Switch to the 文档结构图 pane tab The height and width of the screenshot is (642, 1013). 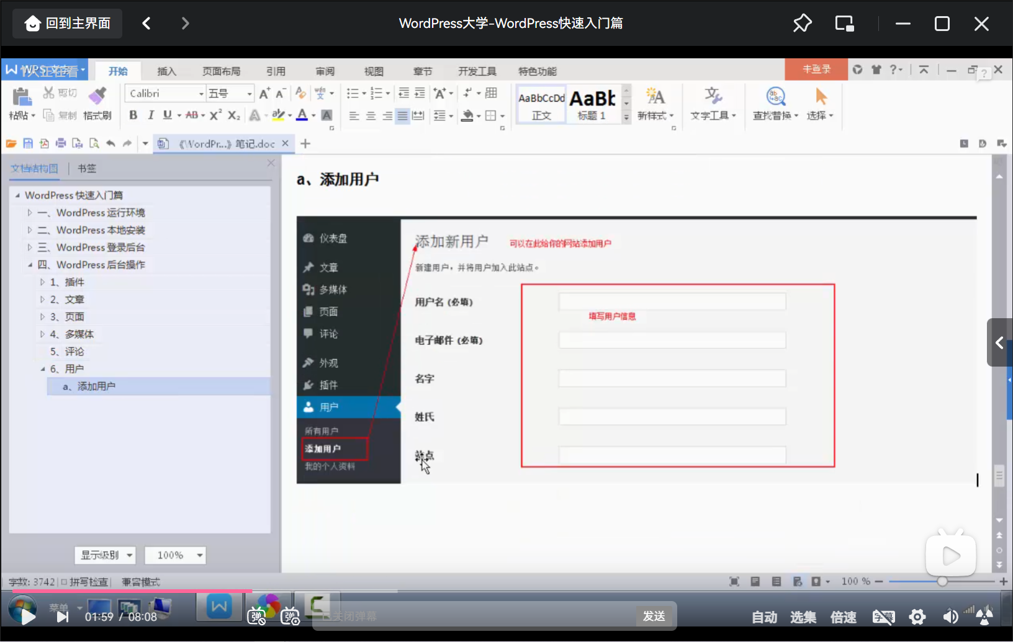[34, 168]
